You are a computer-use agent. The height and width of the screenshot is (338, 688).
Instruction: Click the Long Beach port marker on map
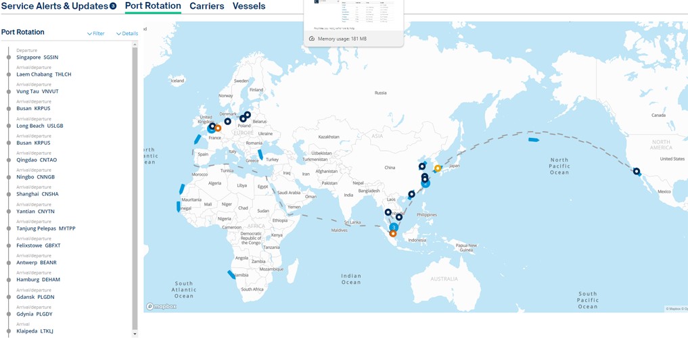point(636,172)
